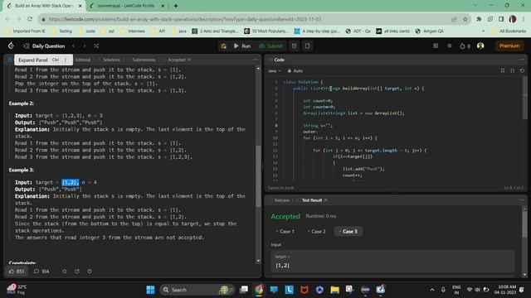Click line 10 number in code gutter
Screen dimensions: 531x298
click(275, 138)
